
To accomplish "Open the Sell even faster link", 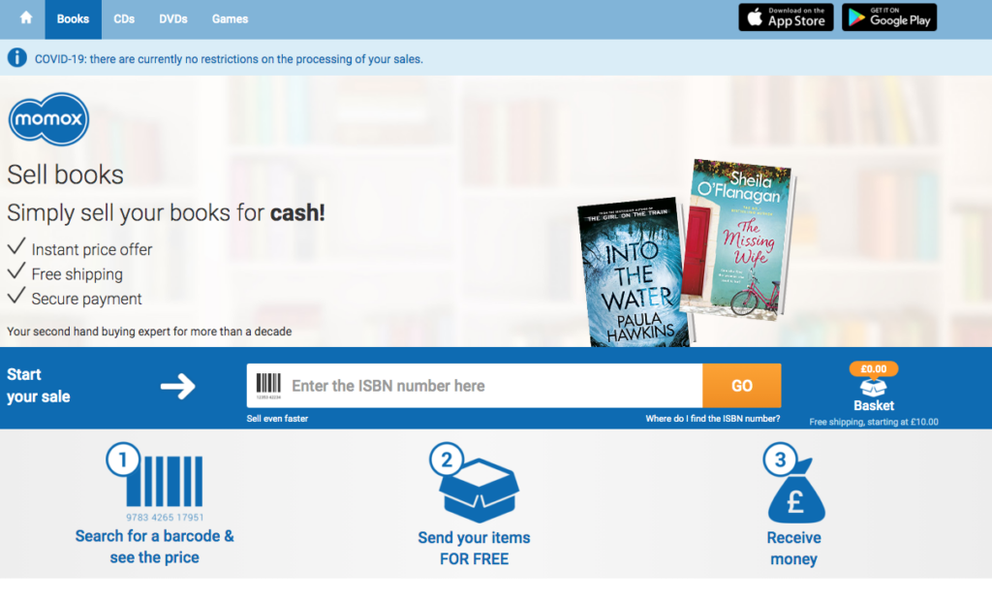I will click(x=277, y=419).
